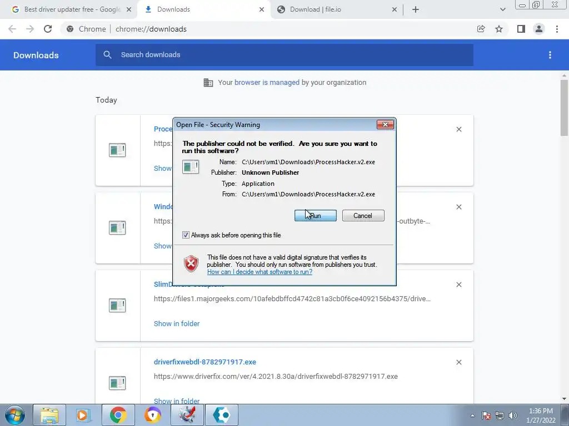Screen dimensions: 569x426
Task: Click the search magnifier icon
Action: [107, 55]
